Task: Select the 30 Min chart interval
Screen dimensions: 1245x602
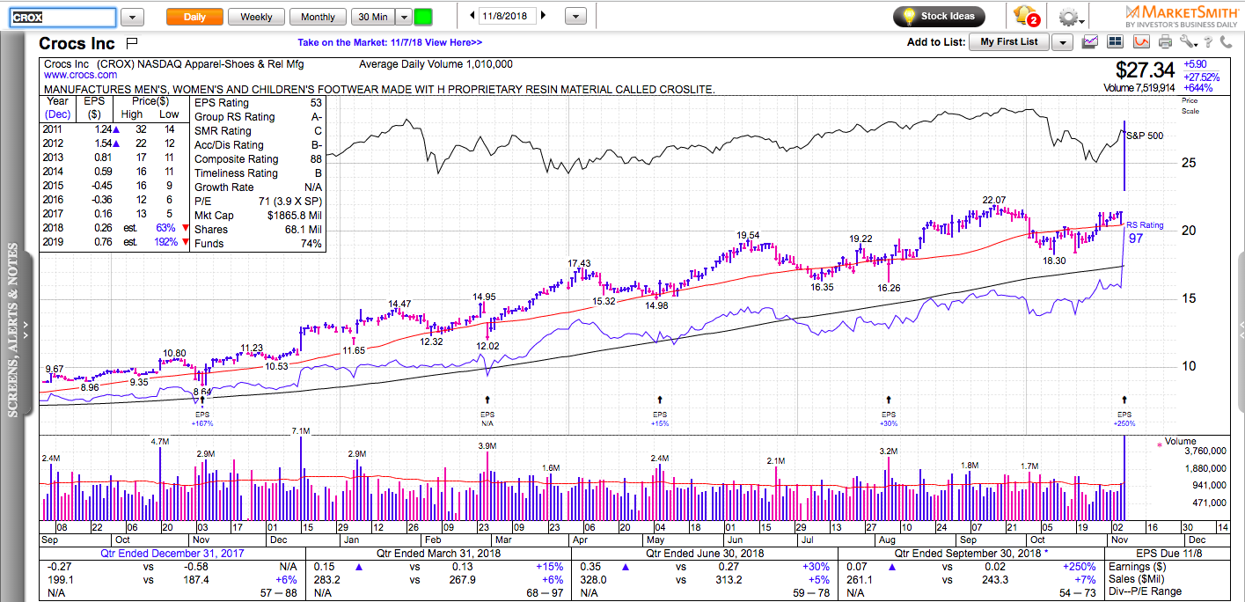Action: point(373,17)
